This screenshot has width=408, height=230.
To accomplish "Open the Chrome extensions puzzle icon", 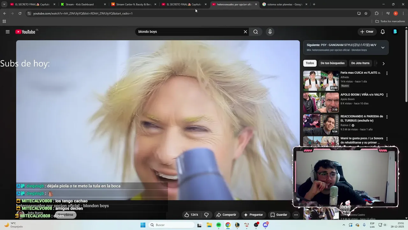I will coord(376,13).
